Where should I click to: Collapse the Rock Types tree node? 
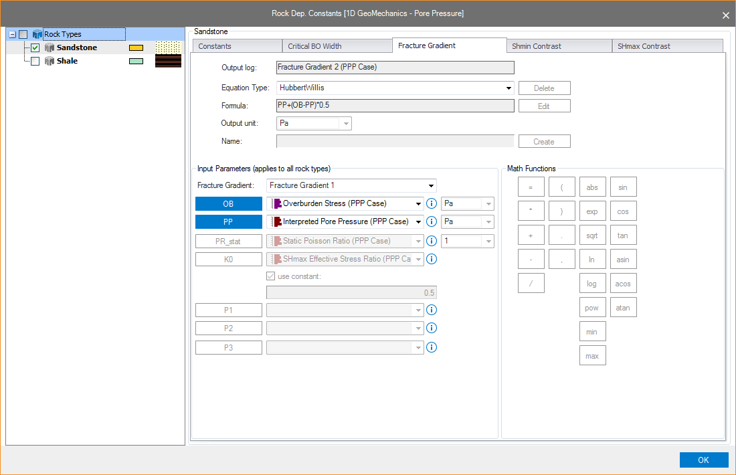point(12,34)
